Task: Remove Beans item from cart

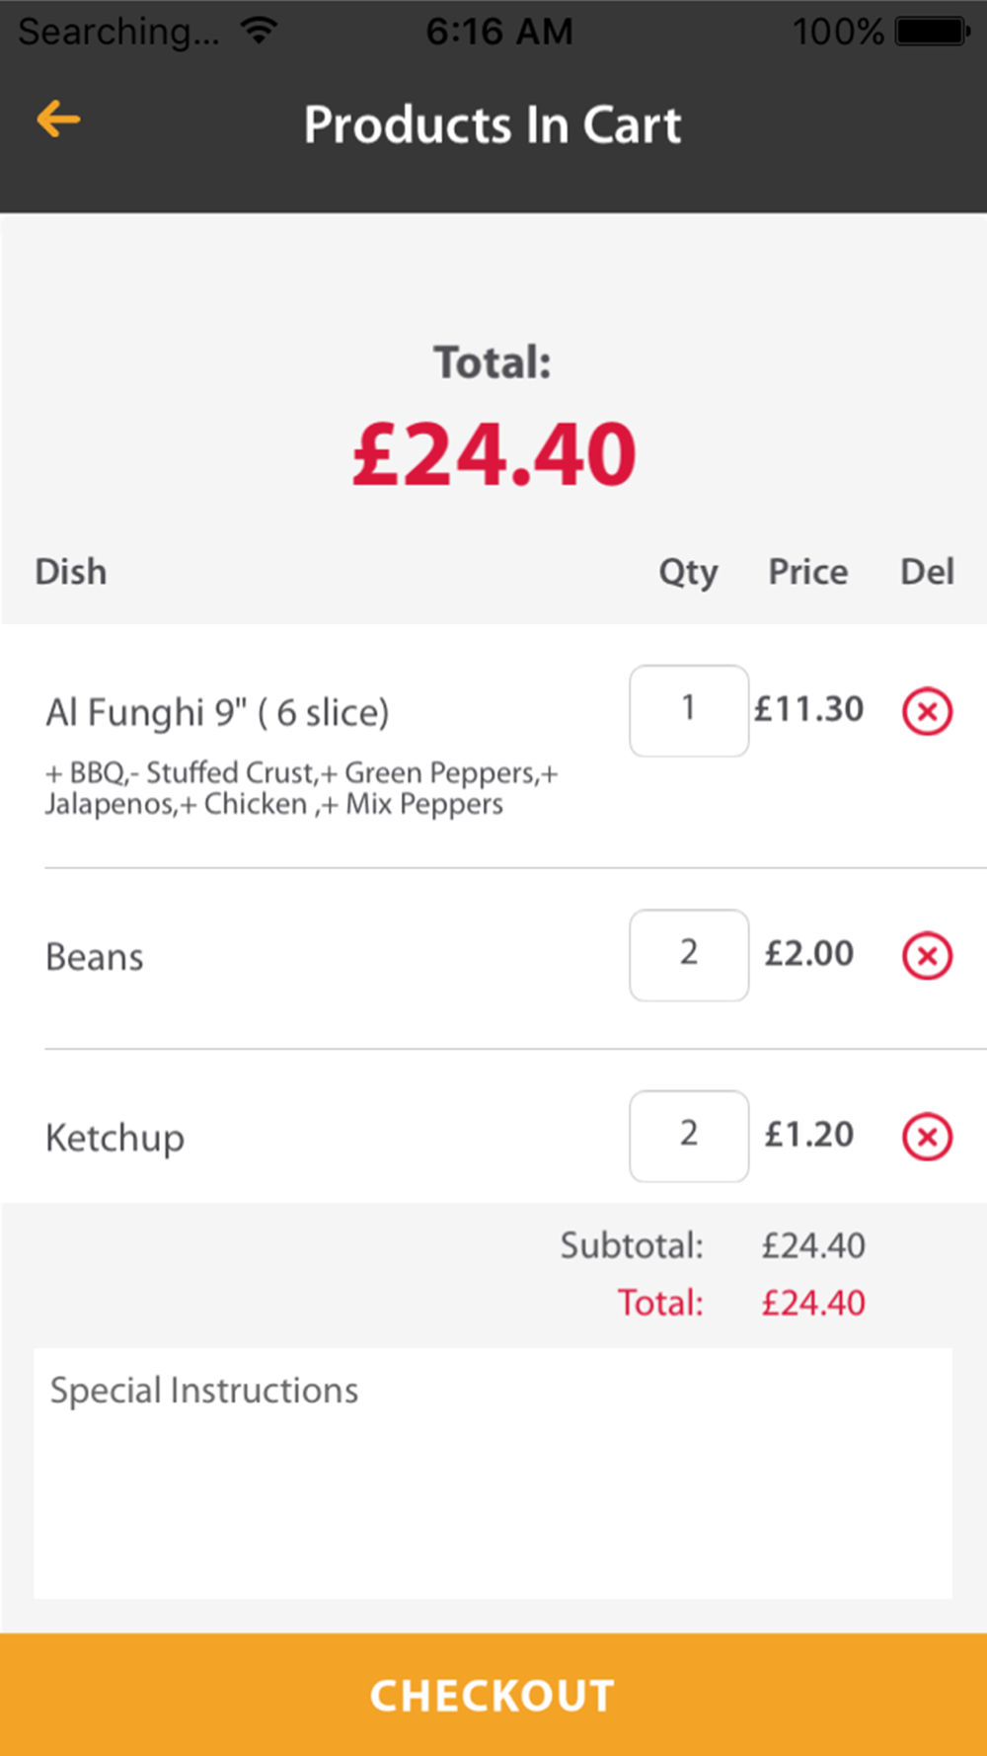Action: (x=927, y=955)
